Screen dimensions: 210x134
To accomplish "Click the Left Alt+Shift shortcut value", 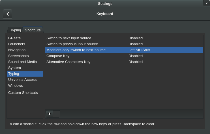I will (x=139, y=50).
